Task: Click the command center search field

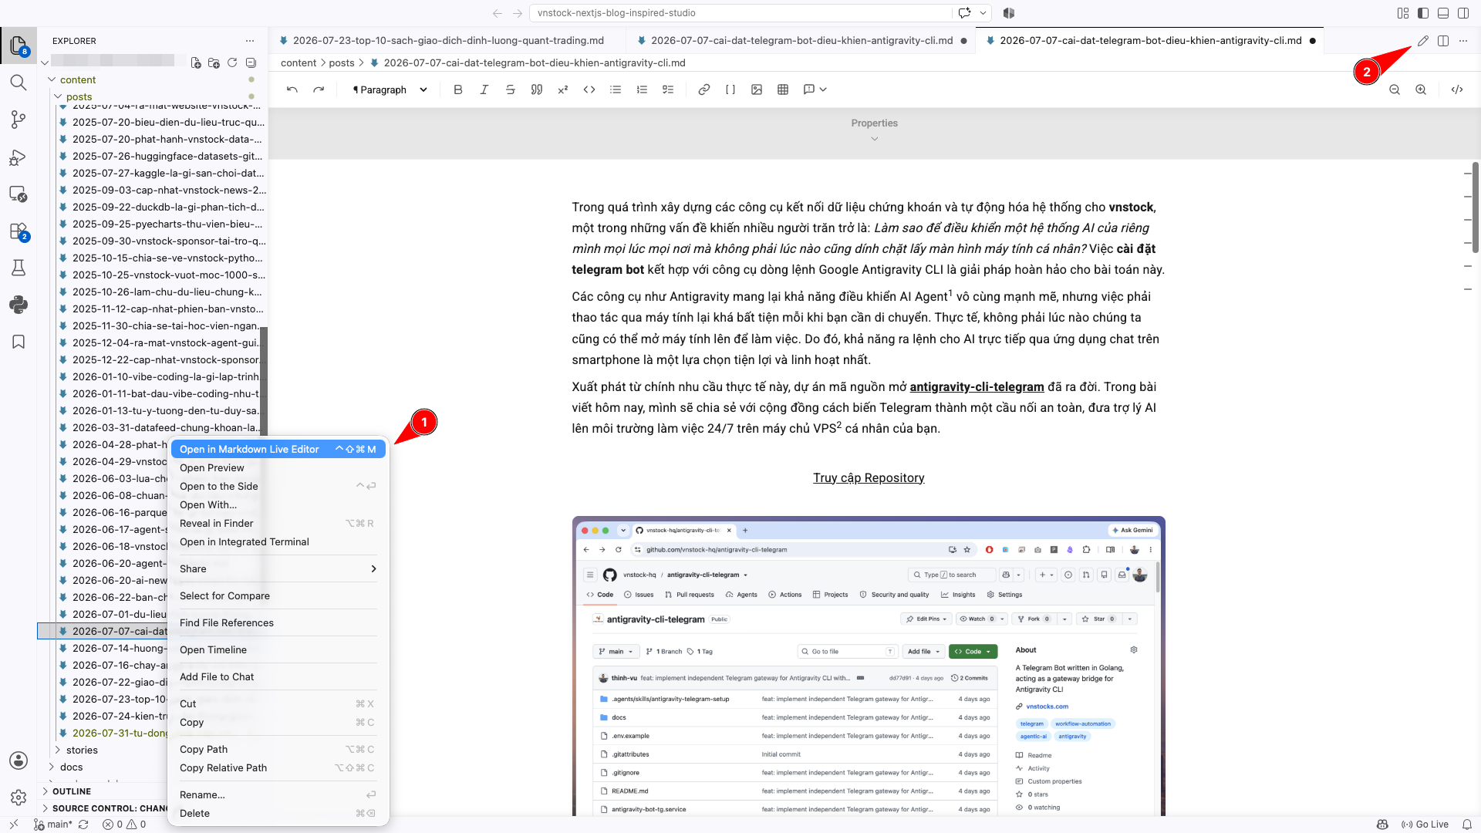Action: (740, 13)
